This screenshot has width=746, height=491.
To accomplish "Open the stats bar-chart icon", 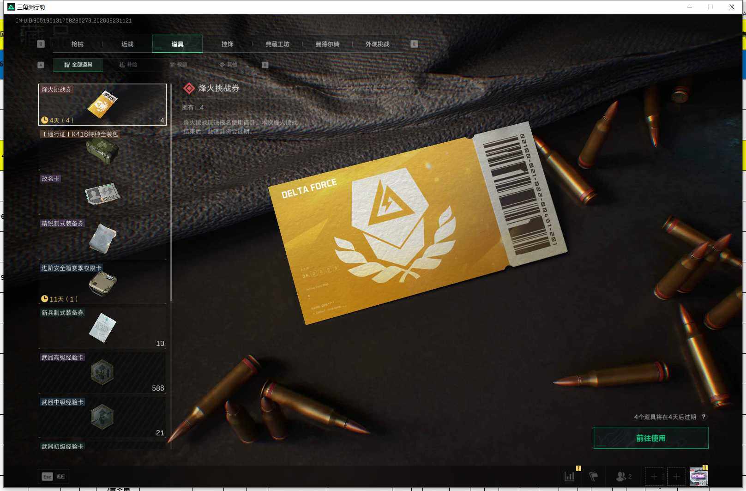I will [570, 476].
